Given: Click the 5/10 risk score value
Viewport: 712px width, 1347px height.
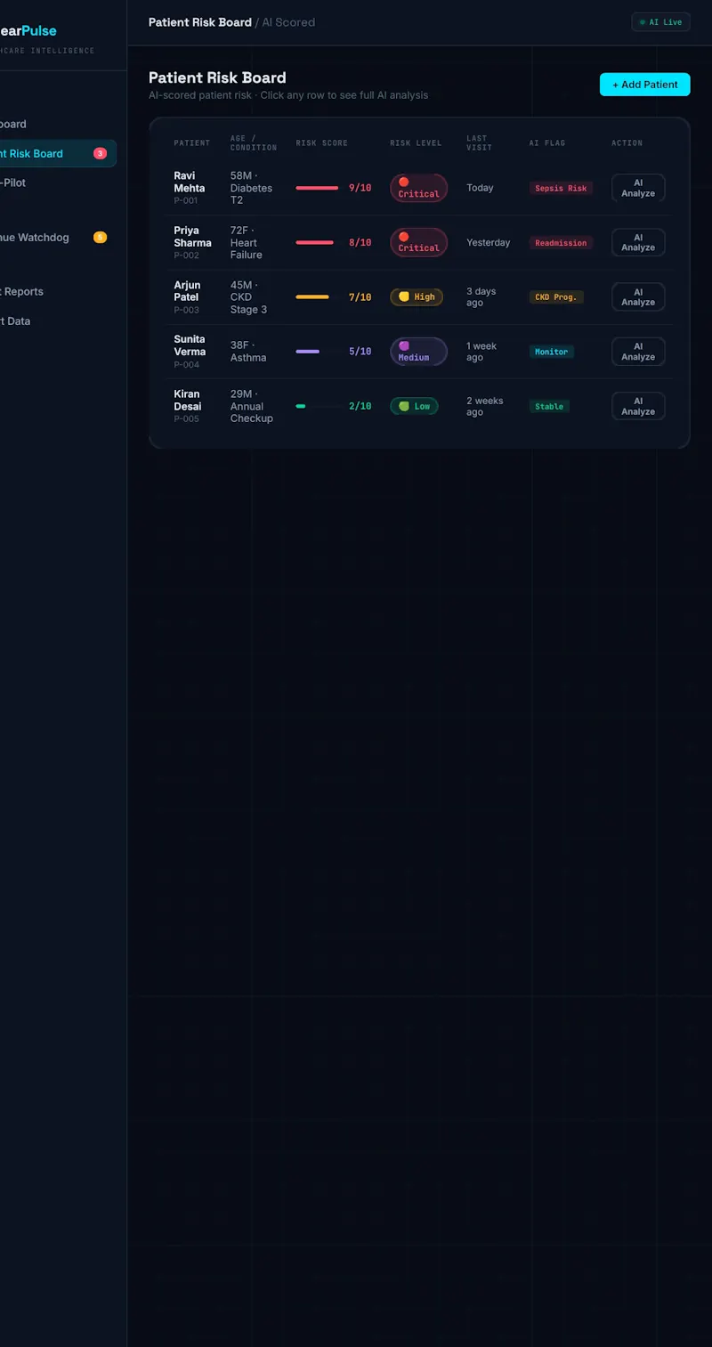Looking at the screenshot, I should coord(360,352).
